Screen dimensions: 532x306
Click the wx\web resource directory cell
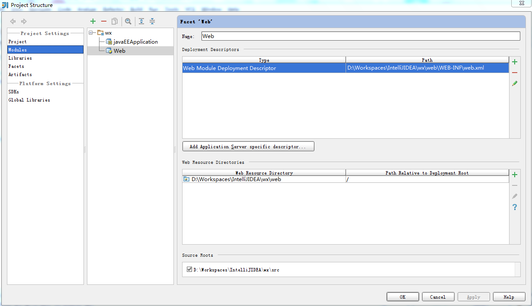(x=264, y=179)
